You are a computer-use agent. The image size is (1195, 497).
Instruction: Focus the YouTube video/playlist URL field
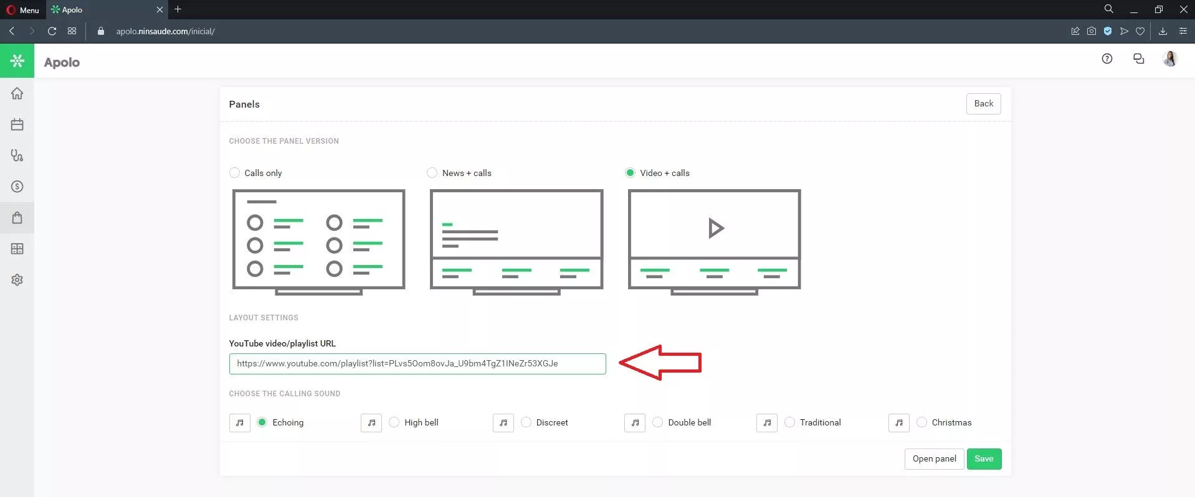pyautogui.click(x=417, y=364)
